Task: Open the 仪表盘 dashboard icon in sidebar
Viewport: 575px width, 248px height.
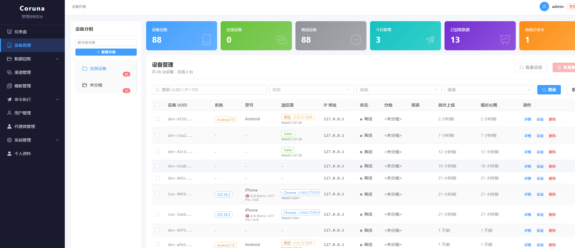Action: click(x=9, y=32)
